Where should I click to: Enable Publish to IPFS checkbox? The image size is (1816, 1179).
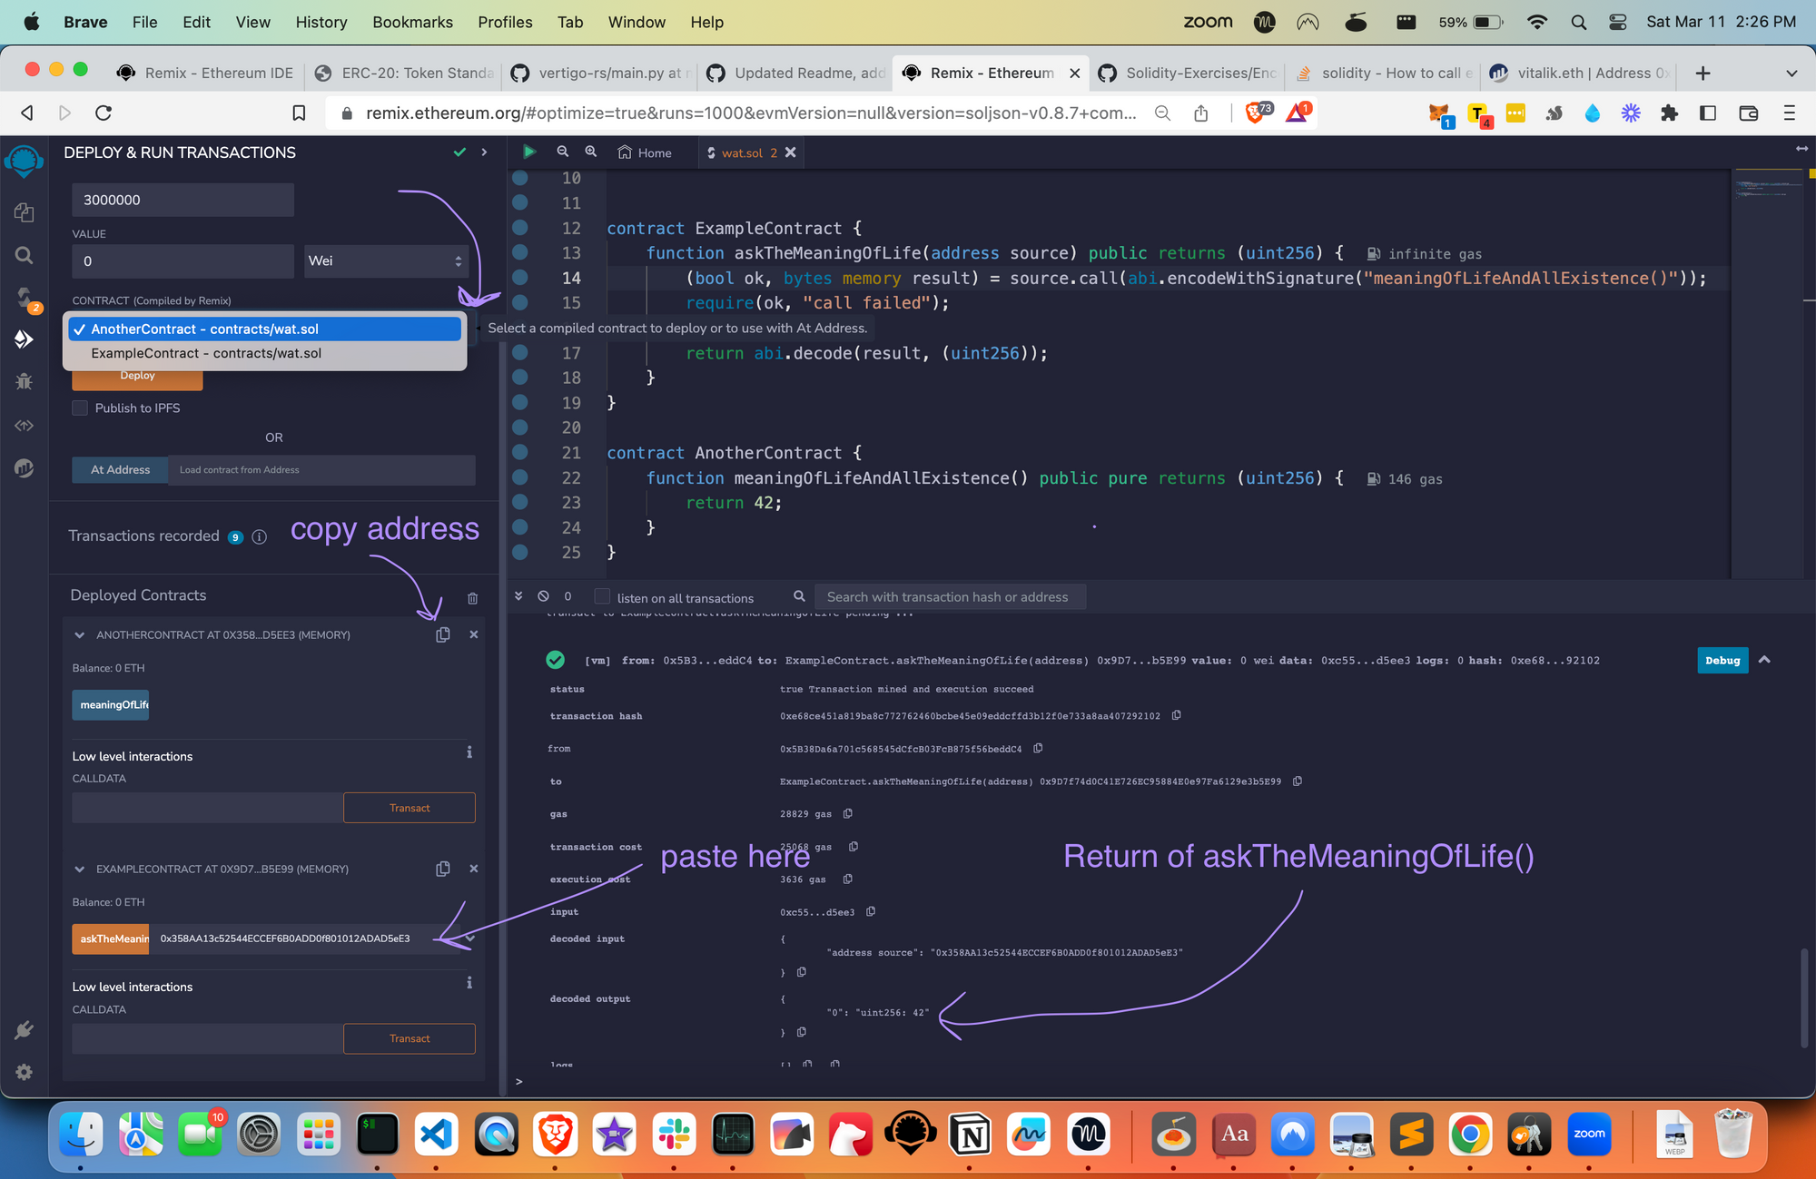coord(80,408)
